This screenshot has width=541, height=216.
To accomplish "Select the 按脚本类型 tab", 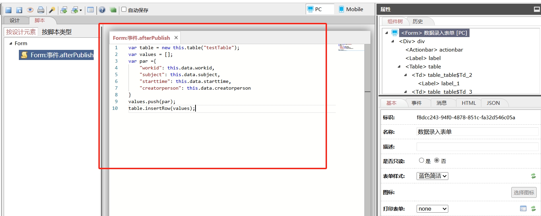I will (57, 32).
